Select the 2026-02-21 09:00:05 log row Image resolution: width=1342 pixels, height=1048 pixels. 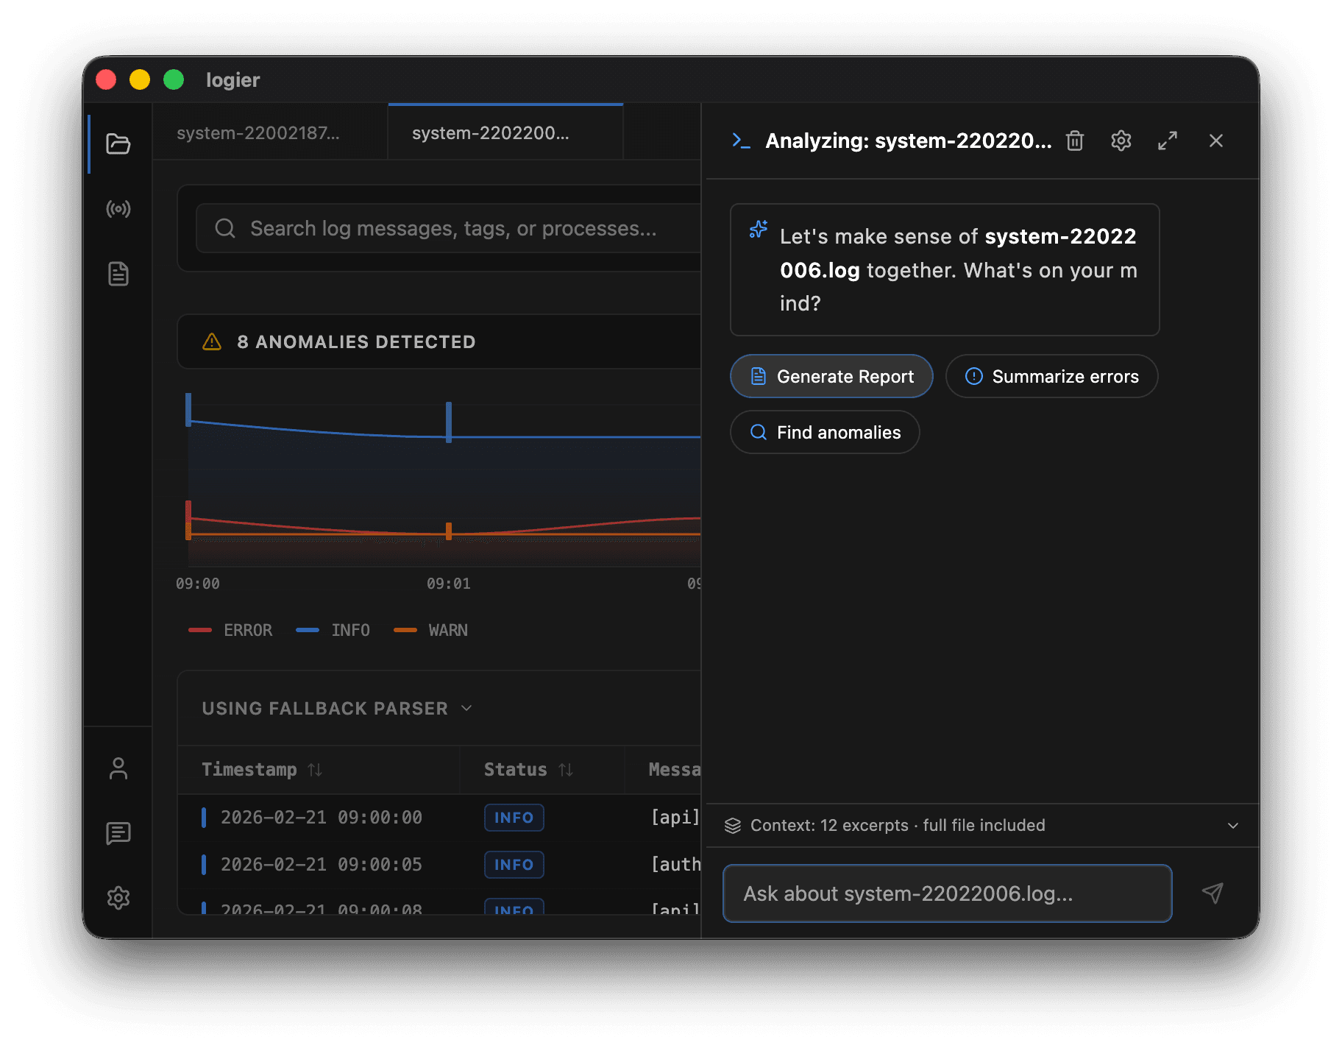coord(439,865)
